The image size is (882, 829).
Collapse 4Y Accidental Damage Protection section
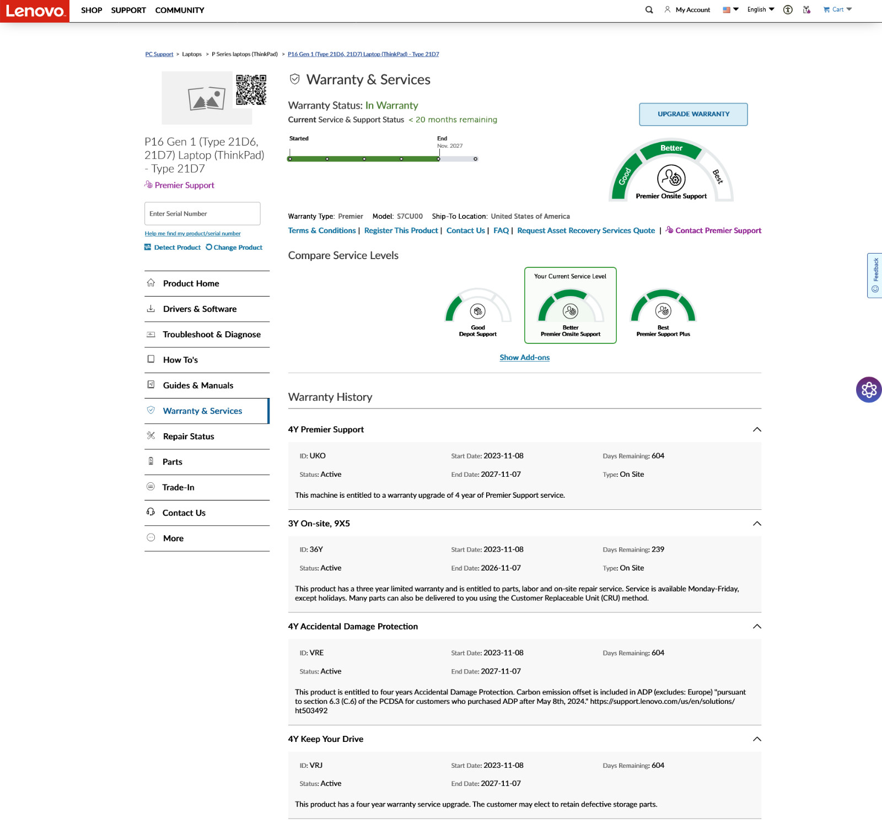pos(757,627)
